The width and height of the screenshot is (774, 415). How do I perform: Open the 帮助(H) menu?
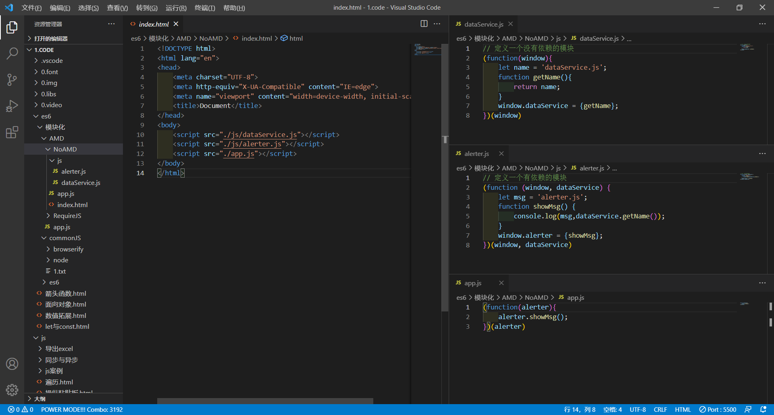tap(234, 8)
